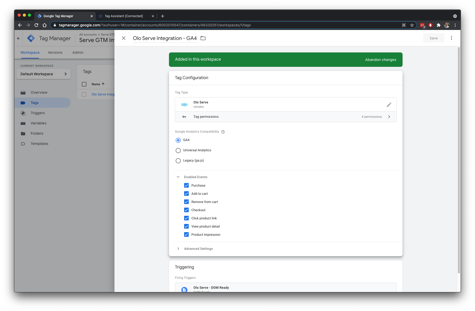Collapse the Enabled Events section

(178, 177)
